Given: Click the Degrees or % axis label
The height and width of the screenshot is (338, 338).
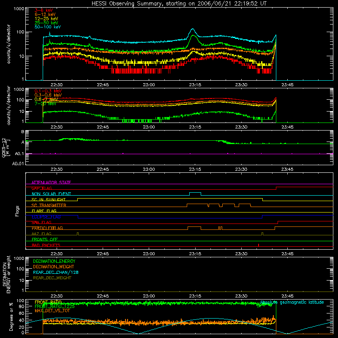Looking at the screenshot, I should pyautogui.click(x=11, y=316).
